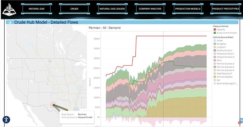Open the PRODUCT PROTOTYPES tab
This screenshot has width=243, height=127.
click(x=226, y=9)
